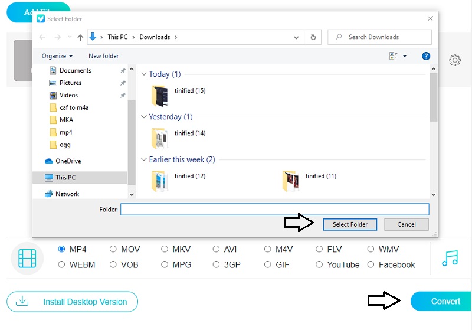The image size is (472, 330).
Task: Click the refresh button in address bar
Action: click(313, 37)
